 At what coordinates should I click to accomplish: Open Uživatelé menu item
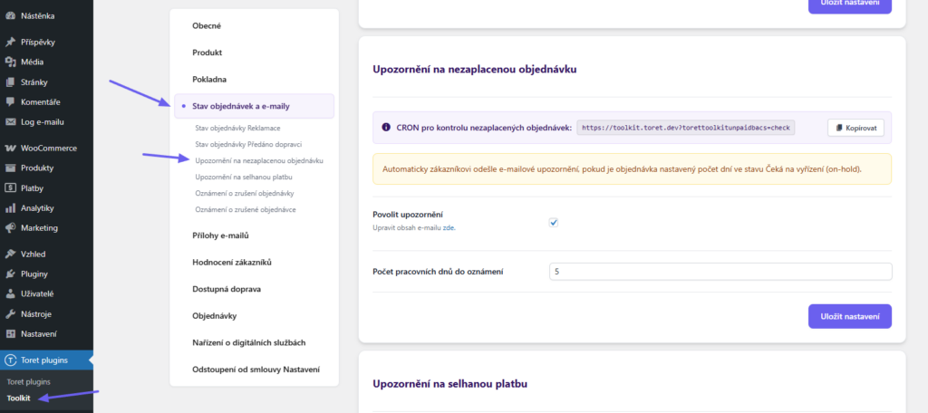46,293
